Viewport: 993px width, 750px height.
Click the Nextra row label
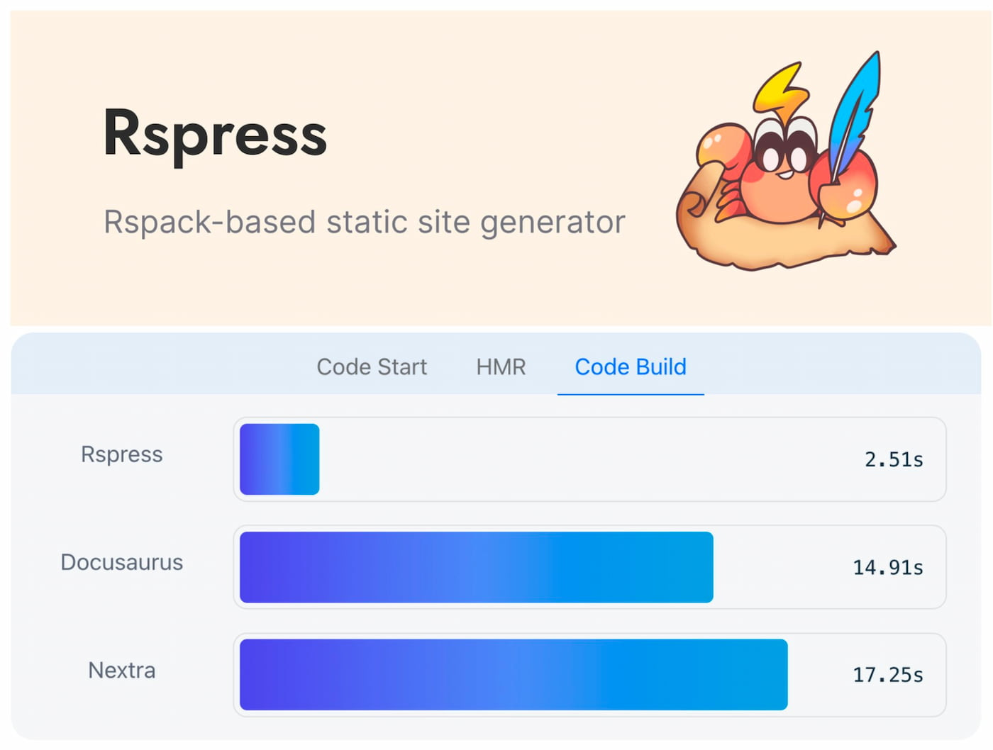pyautogui.click(x=121, y=670)
